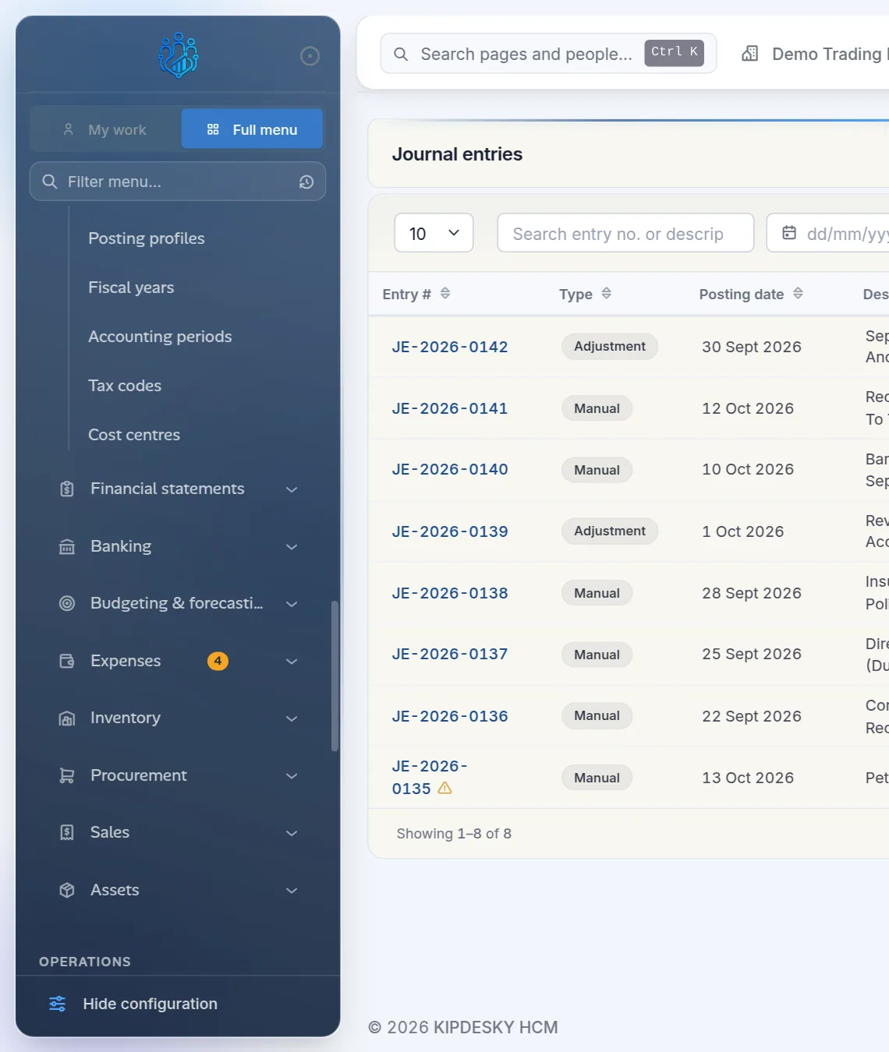Focus the Search pages and people field
This screenshot has width=889, height=1052.
(548, 54)
